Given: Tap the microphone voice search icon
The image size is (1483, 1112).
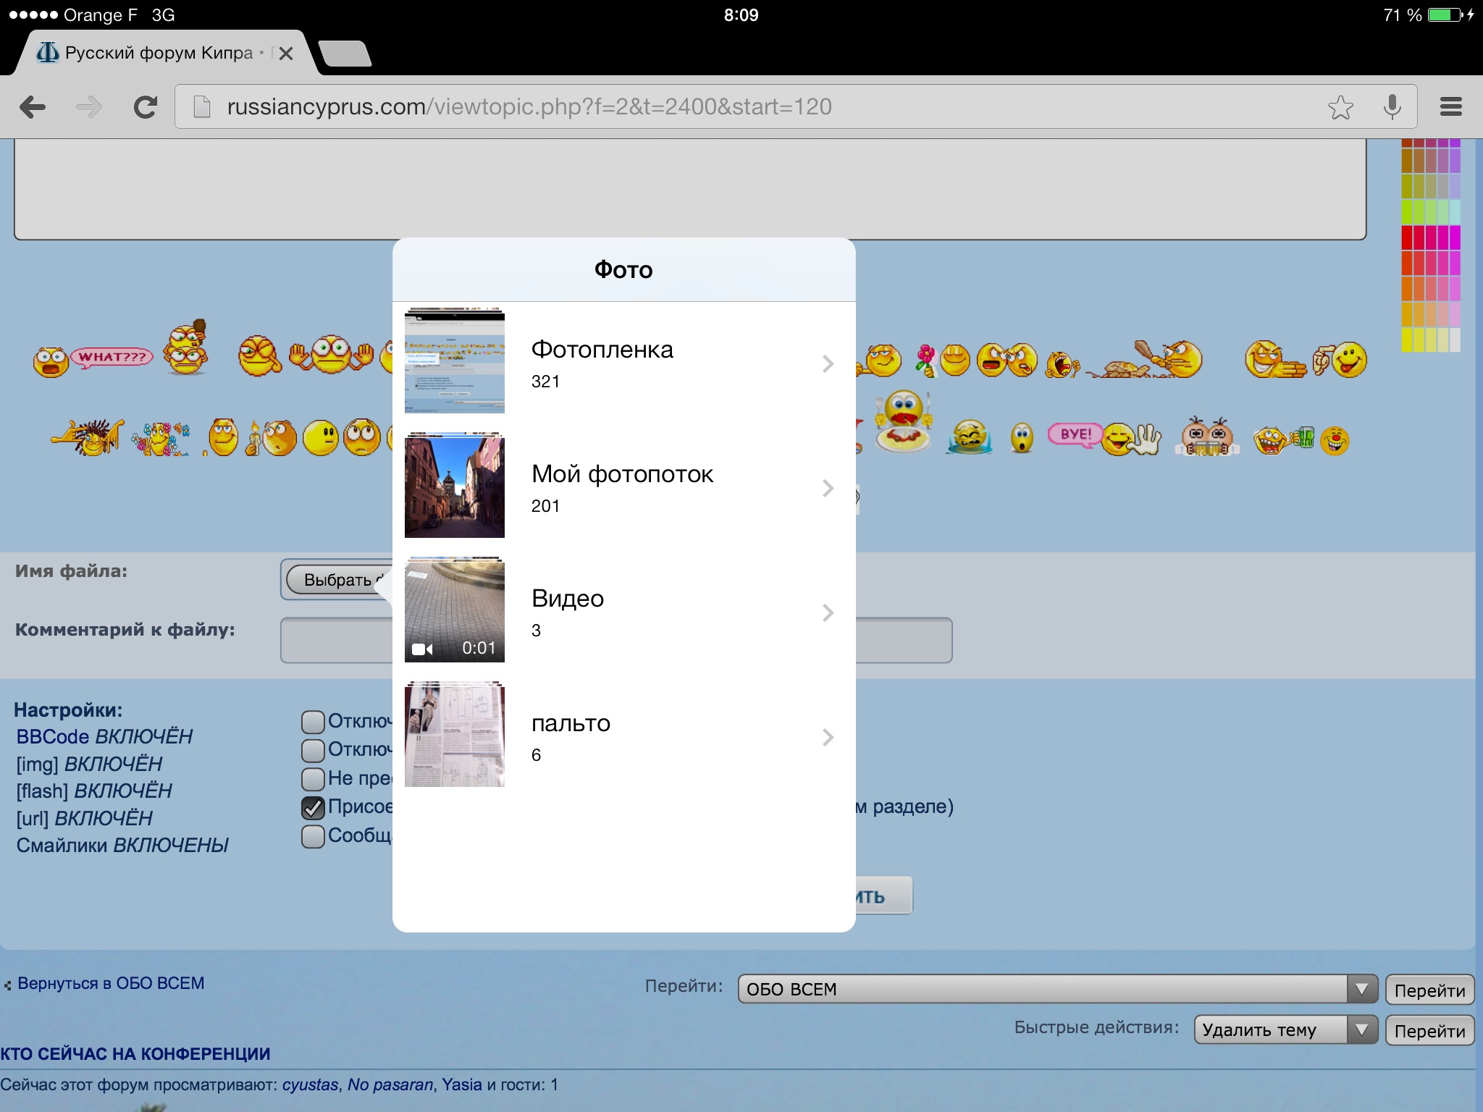Looking at the screenshot, I should (1392, 107).
